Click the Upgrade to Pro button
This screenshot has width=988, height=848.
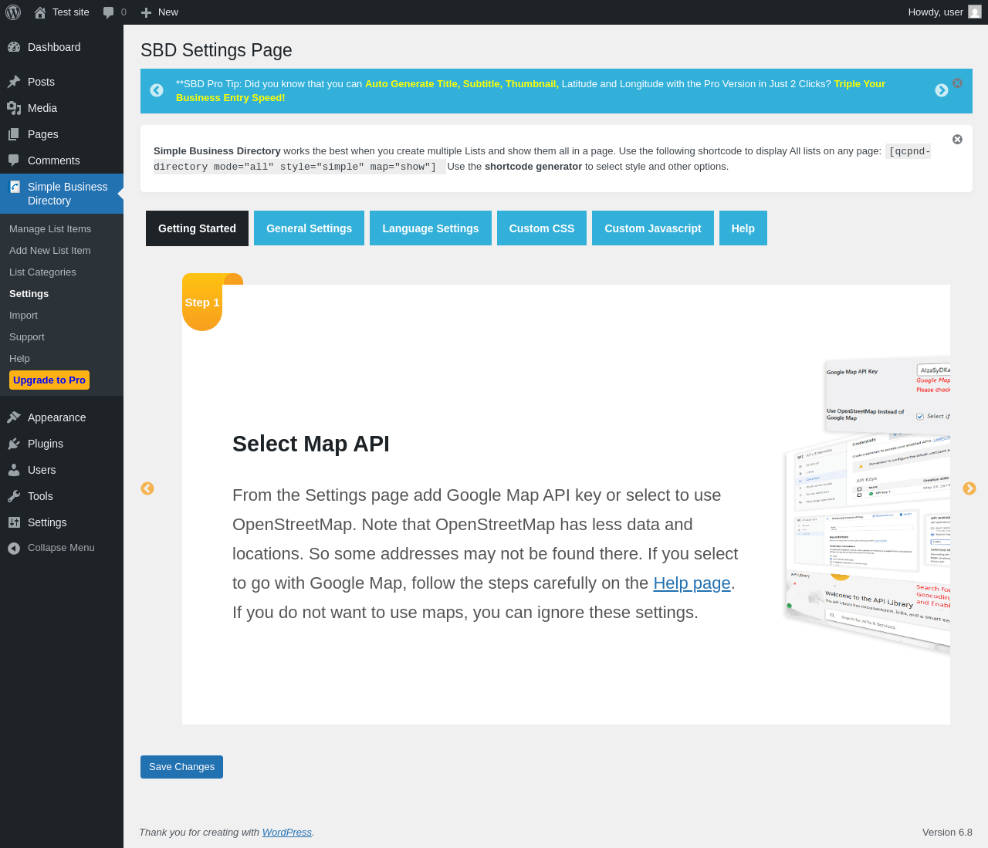[49, 380]
